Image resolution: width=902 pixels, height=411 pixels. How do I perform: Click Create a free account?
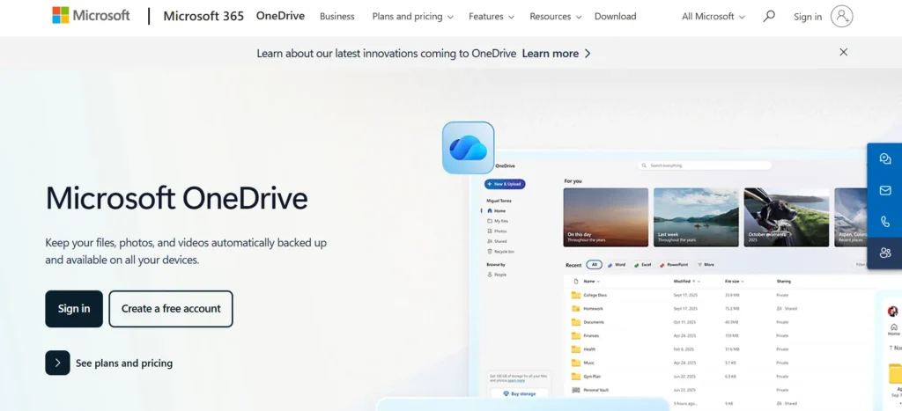171,309
